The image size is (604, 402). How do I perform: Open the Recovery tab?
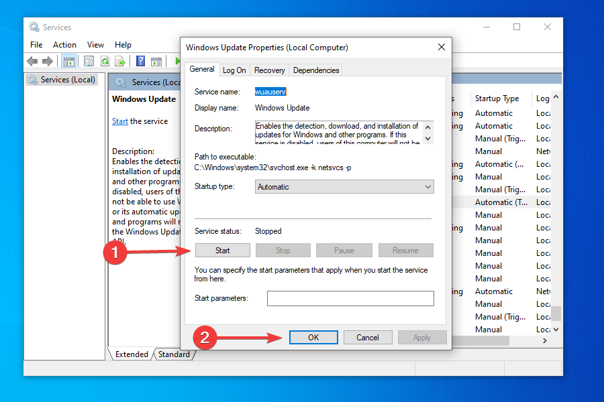click(269, 69)
